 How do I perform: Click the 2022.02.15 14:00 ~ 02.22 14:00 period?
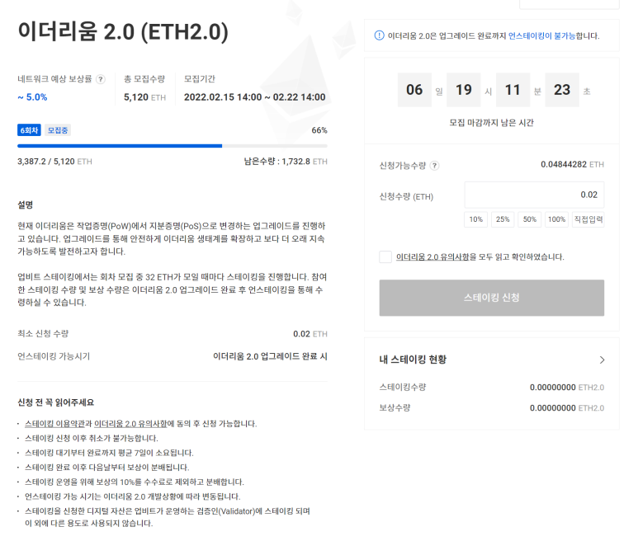pyautogui.click(x=255, y=97)
